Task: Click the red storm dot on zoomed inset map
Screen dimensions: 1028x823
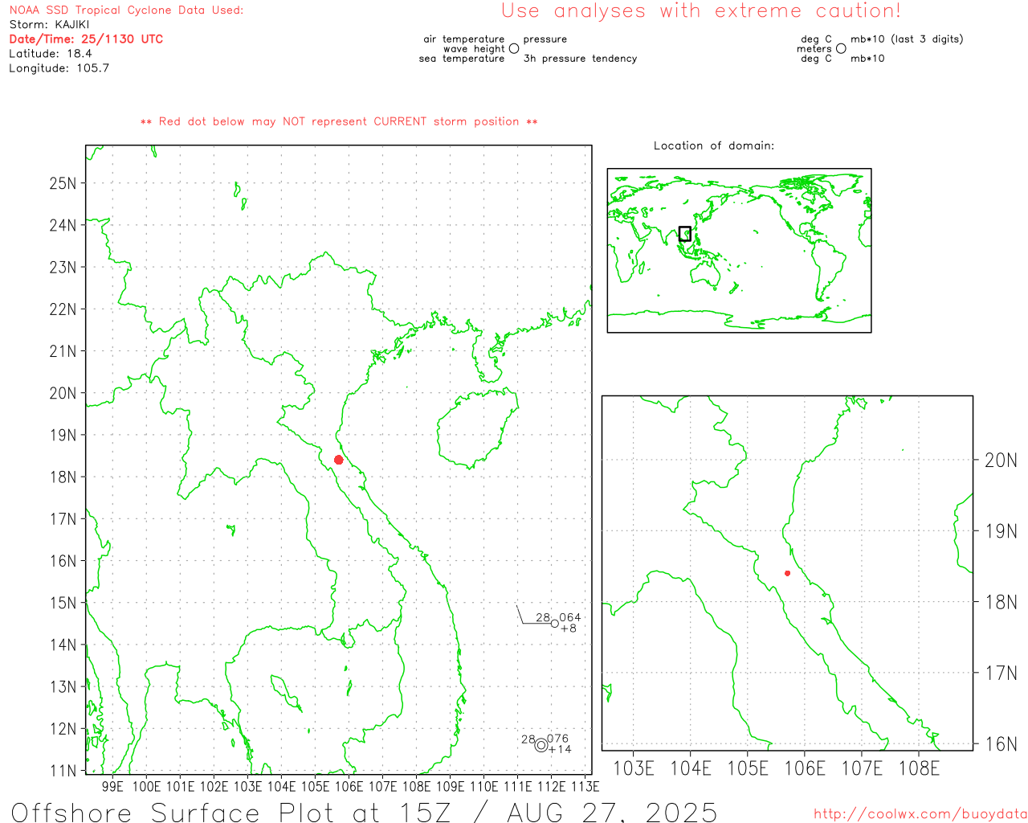Action: [787, 573]
